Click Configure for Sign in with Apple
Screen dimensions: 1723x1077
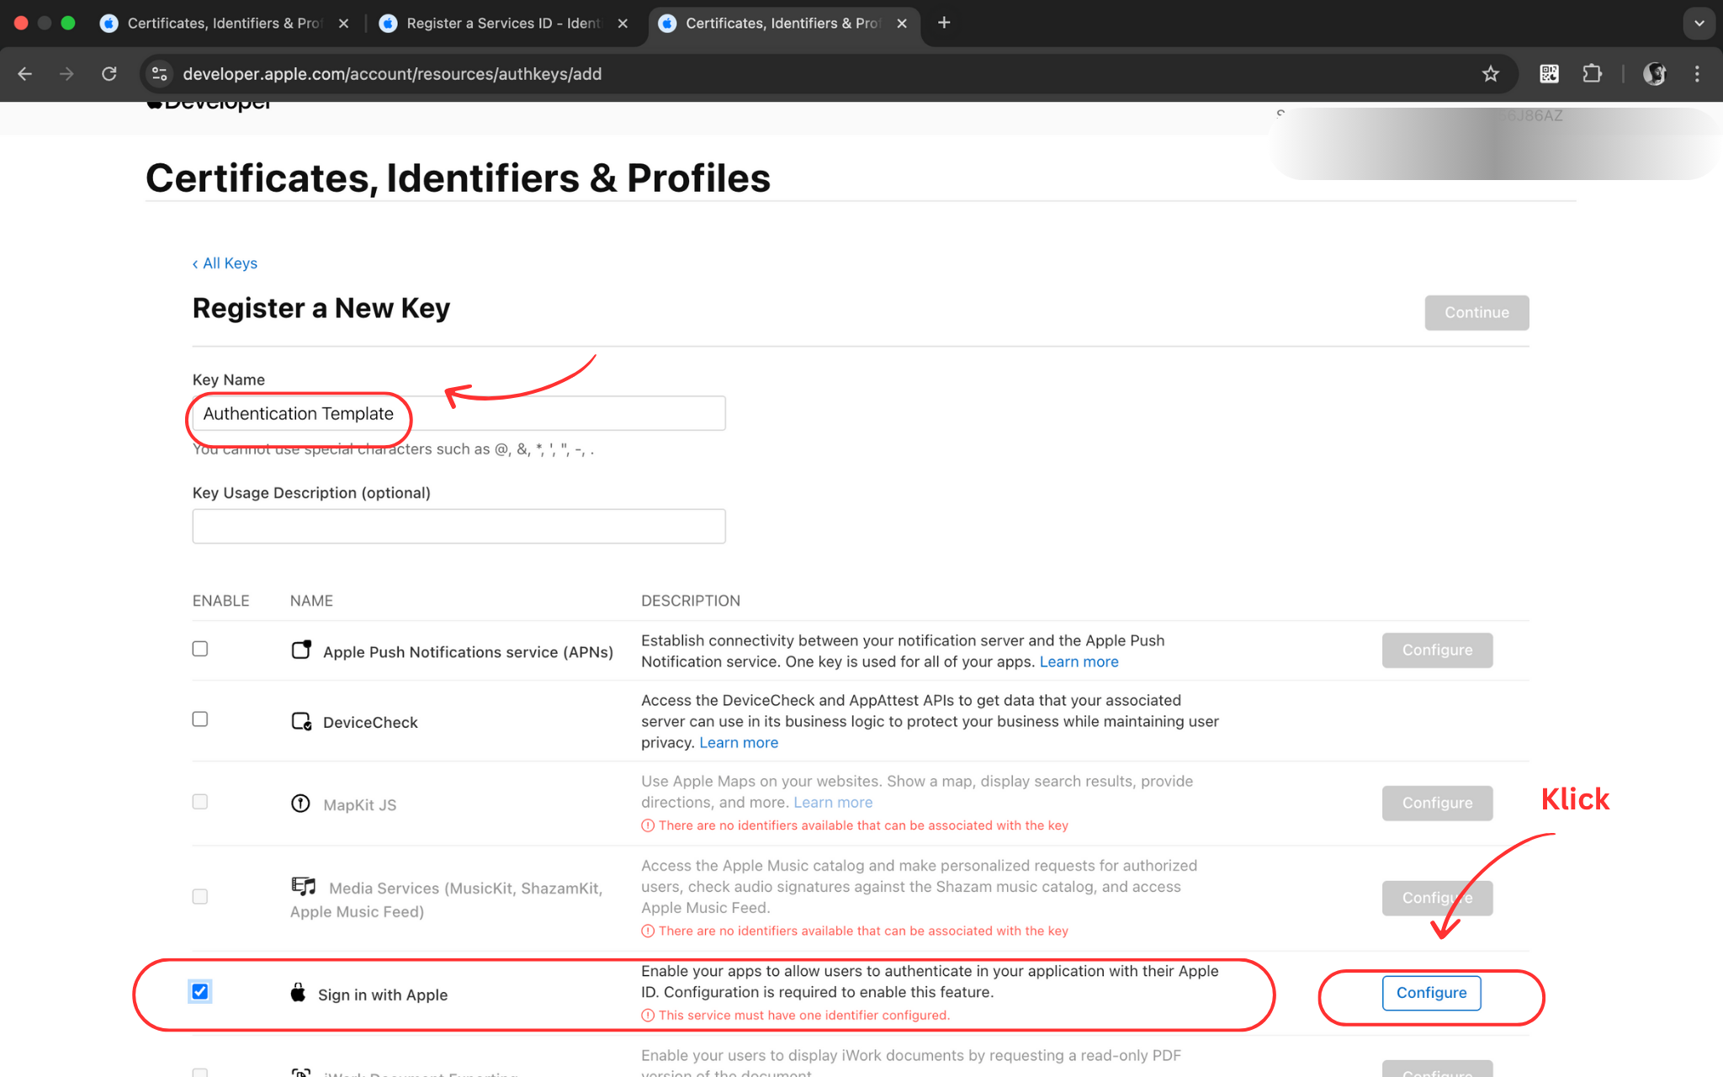[x=1431, y=993]
